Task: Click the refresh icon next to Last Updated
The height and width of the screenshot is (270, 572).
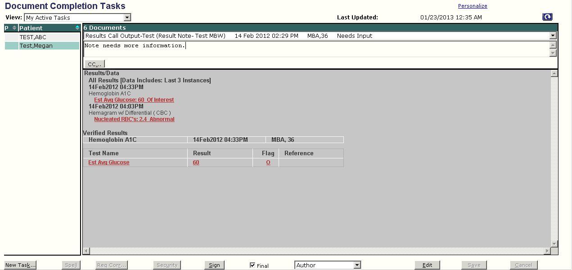Action: point(547,17)
